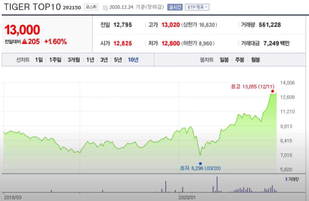Select the 3개월 line chart period
This screenshot has width=309, height=201.
pos(74,60)
